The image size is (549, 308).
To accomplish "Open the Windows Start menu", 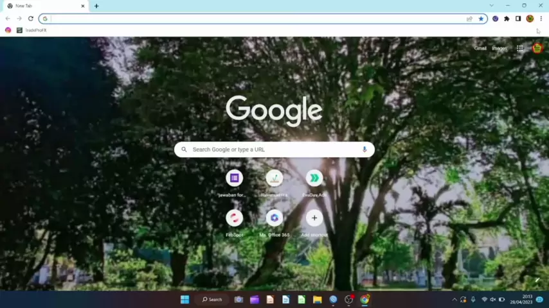I will pos(184,300).
